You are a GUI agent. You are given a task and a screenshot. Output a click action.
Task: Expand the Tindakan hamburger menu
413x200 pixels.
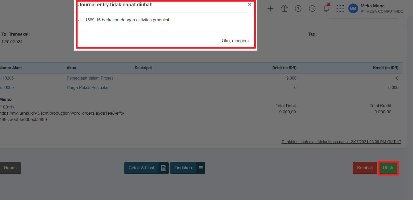tap(201, 168)
